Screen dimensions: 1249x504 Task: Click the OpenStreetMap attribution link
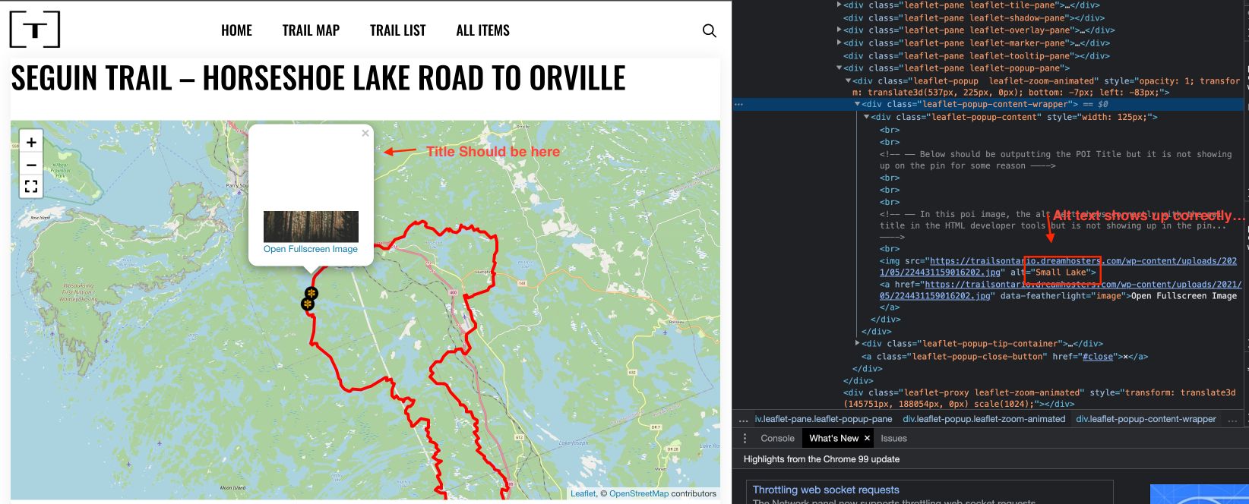click(x=639, y=493)
